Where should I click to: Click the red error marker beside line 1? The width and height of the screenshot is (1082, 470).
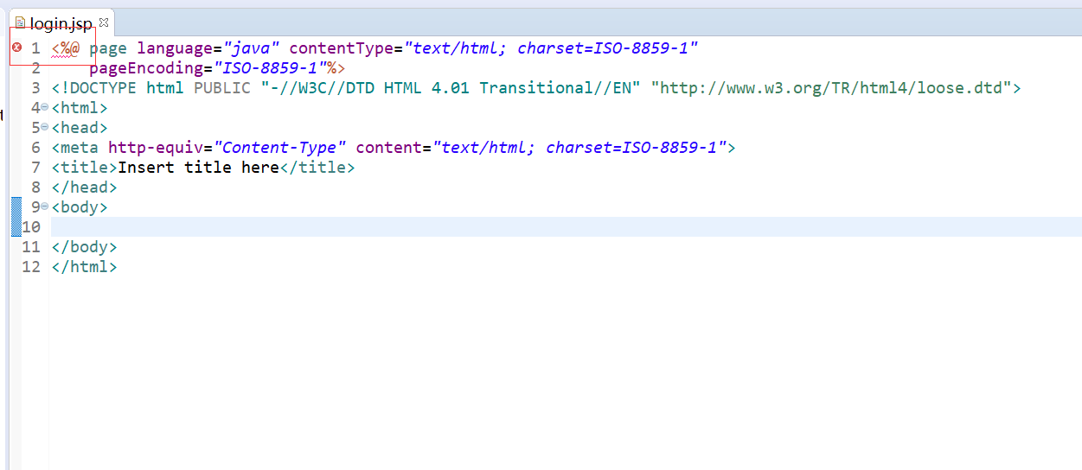point(16,48)
